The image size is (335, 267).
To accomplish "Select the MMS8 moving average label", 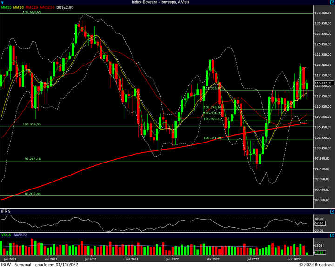I will pos(19,7).
